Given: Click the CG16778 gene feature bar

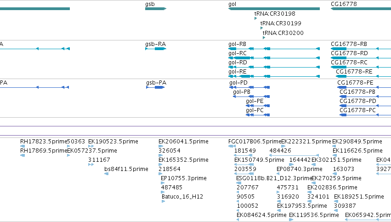Looking at the screenshot, I should coord(361,9).
